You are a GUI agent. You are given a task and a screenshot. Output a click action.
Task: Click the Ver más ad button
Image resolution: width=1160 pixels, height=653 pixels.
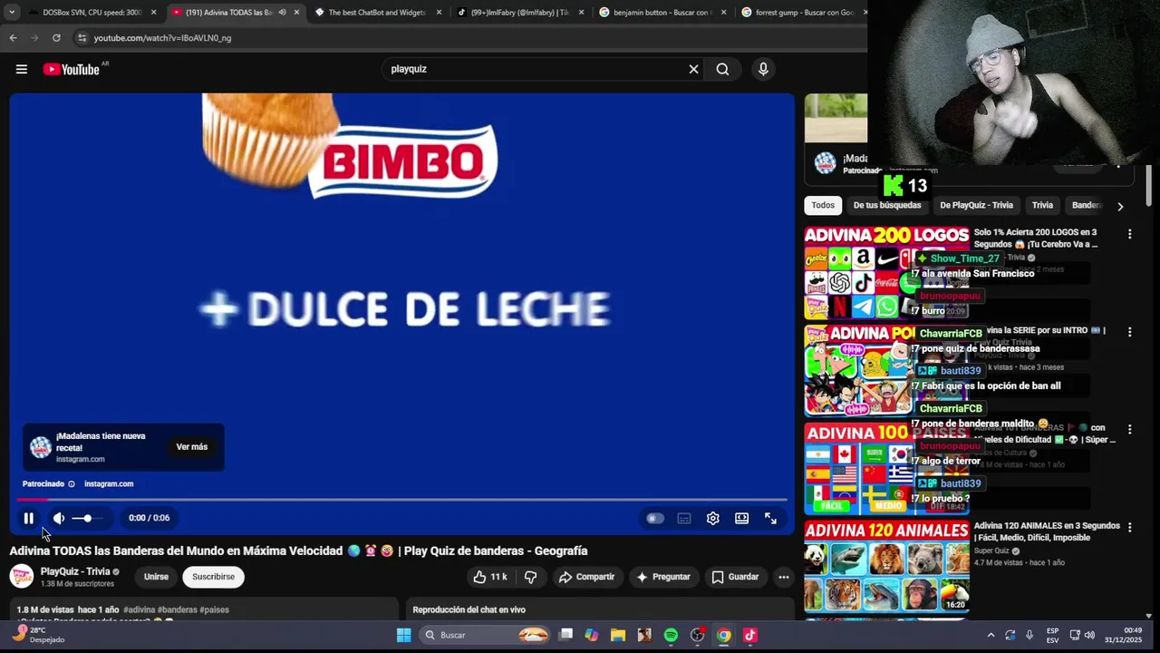[192, 447]
